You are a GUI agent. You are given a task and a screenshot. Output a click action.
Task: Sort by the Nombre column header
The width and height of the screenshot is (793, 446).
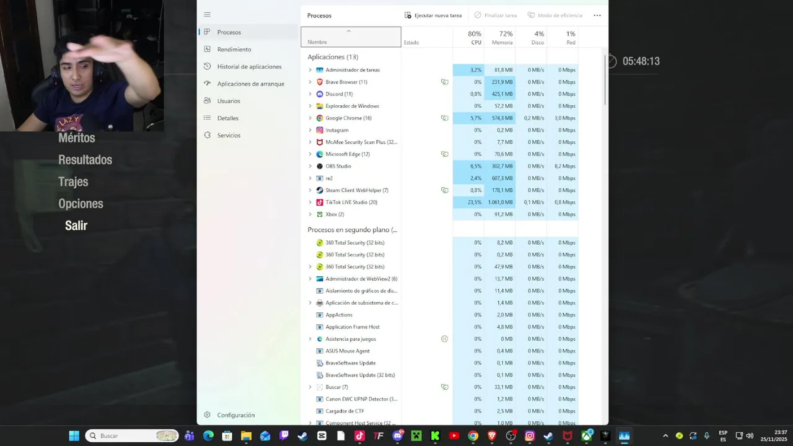[351, 37]
